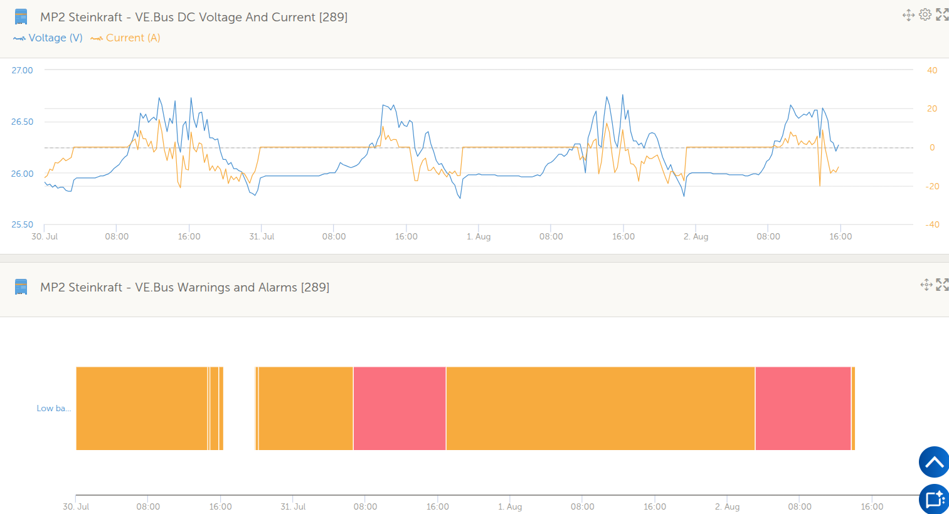Viewport: 949px width, 514px height.
Task: Click the scroll-to-top round arrow button
Action: pyautogui.click(x=934, y=463)
